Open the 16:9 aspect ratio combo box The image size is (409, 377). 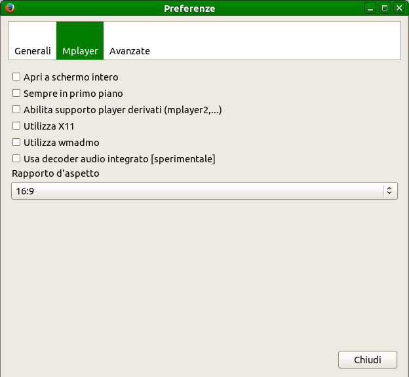click(x=197, y=190)
